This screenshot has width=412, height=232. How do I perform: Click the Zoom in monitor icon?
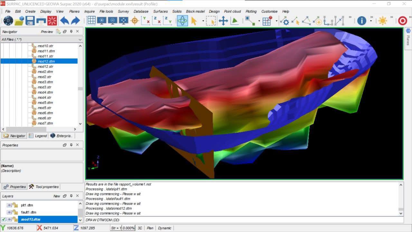[102, 21]
